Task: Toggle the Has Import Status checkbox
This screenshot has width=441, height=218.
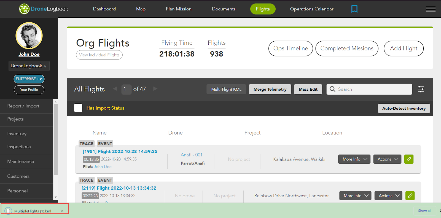Action: pos(78,108)
